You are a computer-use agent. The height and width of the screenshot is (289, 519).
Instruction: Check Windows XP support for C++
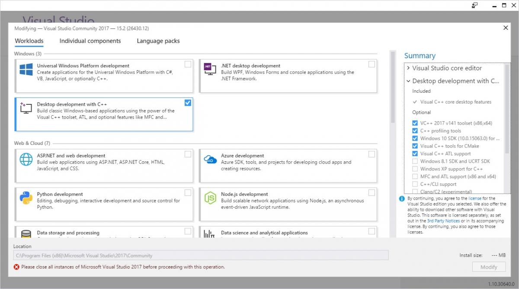pyautogui.click(x=415, y=169)
